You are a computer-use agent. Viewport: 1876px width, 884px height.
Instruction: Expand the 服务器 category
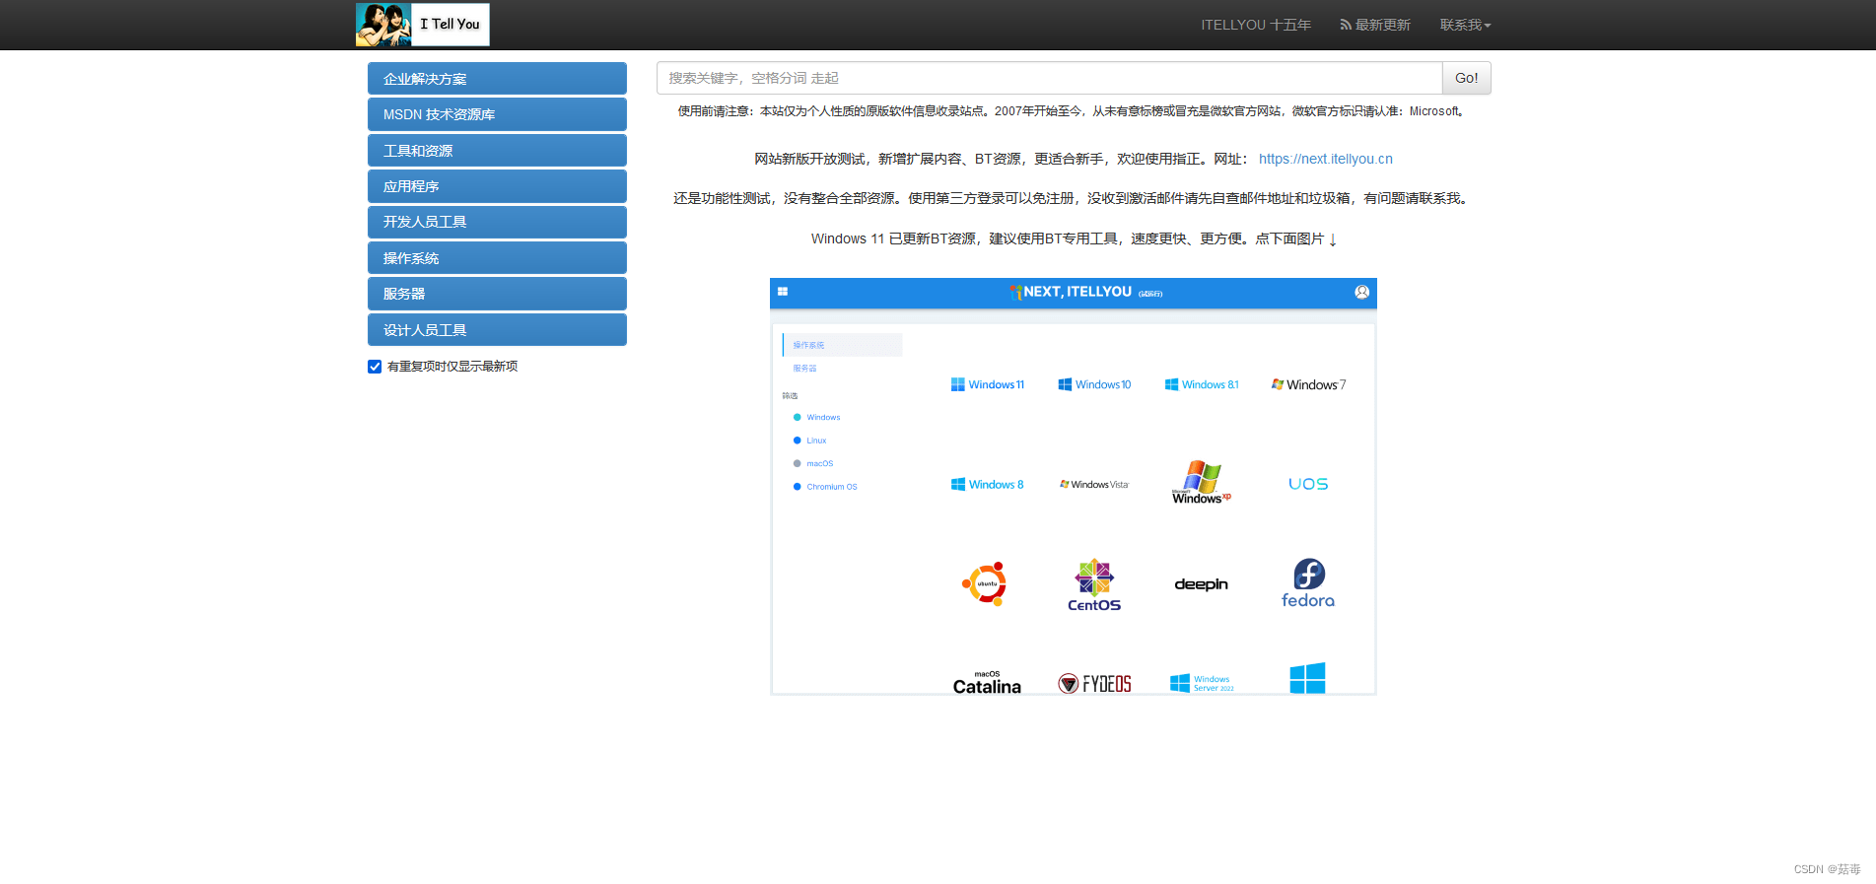[497, 294]
